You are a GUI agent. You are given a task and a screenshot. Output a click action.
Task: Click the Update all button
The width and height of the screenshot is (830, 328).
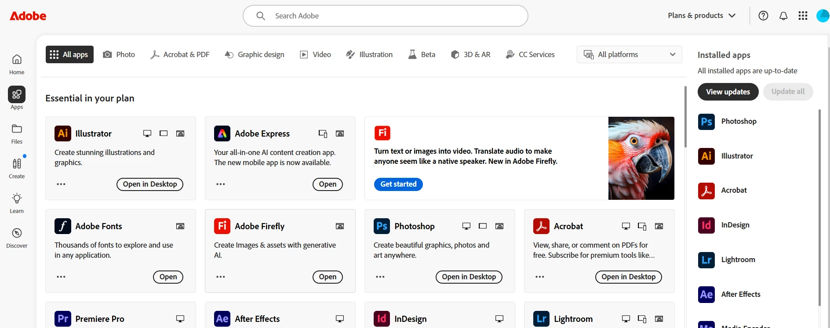(788, 92)
